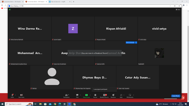Open the red chat bubble on webpage
Viewport: 189px width, 106px height.
(x=183, y=97)
